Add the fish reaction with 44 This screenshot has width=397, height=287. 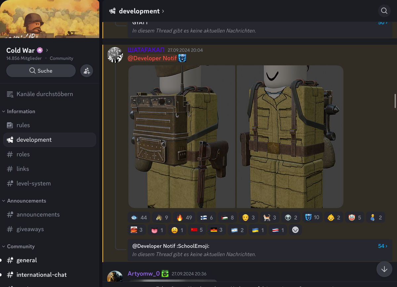click(x=139, y=217)
